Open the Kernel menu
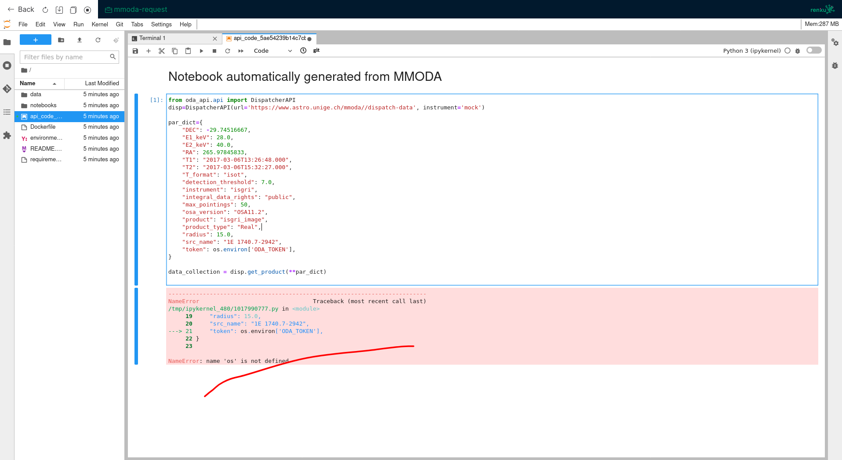The height and width of the screenshot is (460, 842). pyautogui.click(x=99, y=24)
